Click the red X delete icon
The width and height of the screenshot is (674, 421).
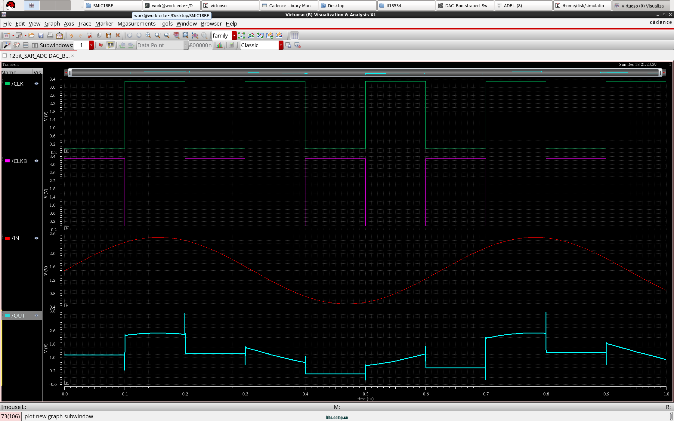click(x=118, y=35)
